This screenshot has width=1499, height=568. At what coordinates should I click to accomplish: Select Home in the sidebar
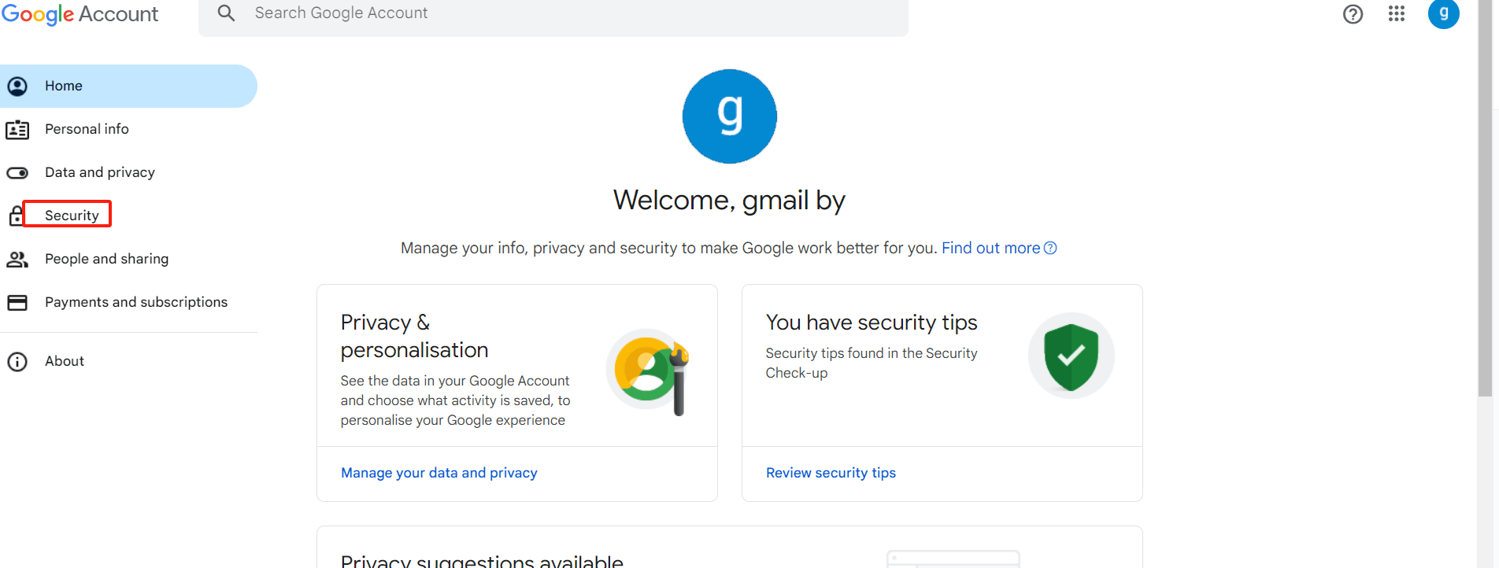(x=64, y=86)
